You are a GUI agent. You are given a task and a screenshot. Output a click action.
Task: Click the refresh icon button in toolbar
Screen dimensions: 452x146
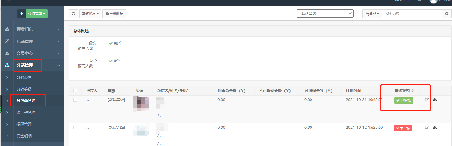pos(73,14)
